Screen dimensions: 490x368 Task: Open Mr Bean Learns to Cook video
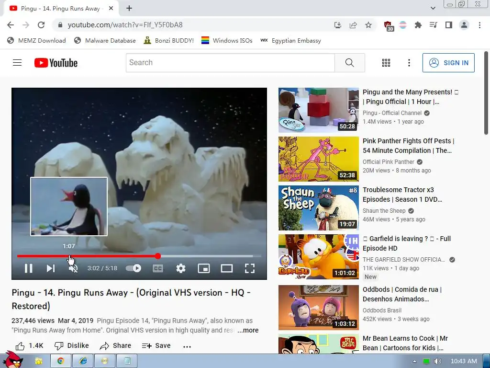tap(318, 344)
